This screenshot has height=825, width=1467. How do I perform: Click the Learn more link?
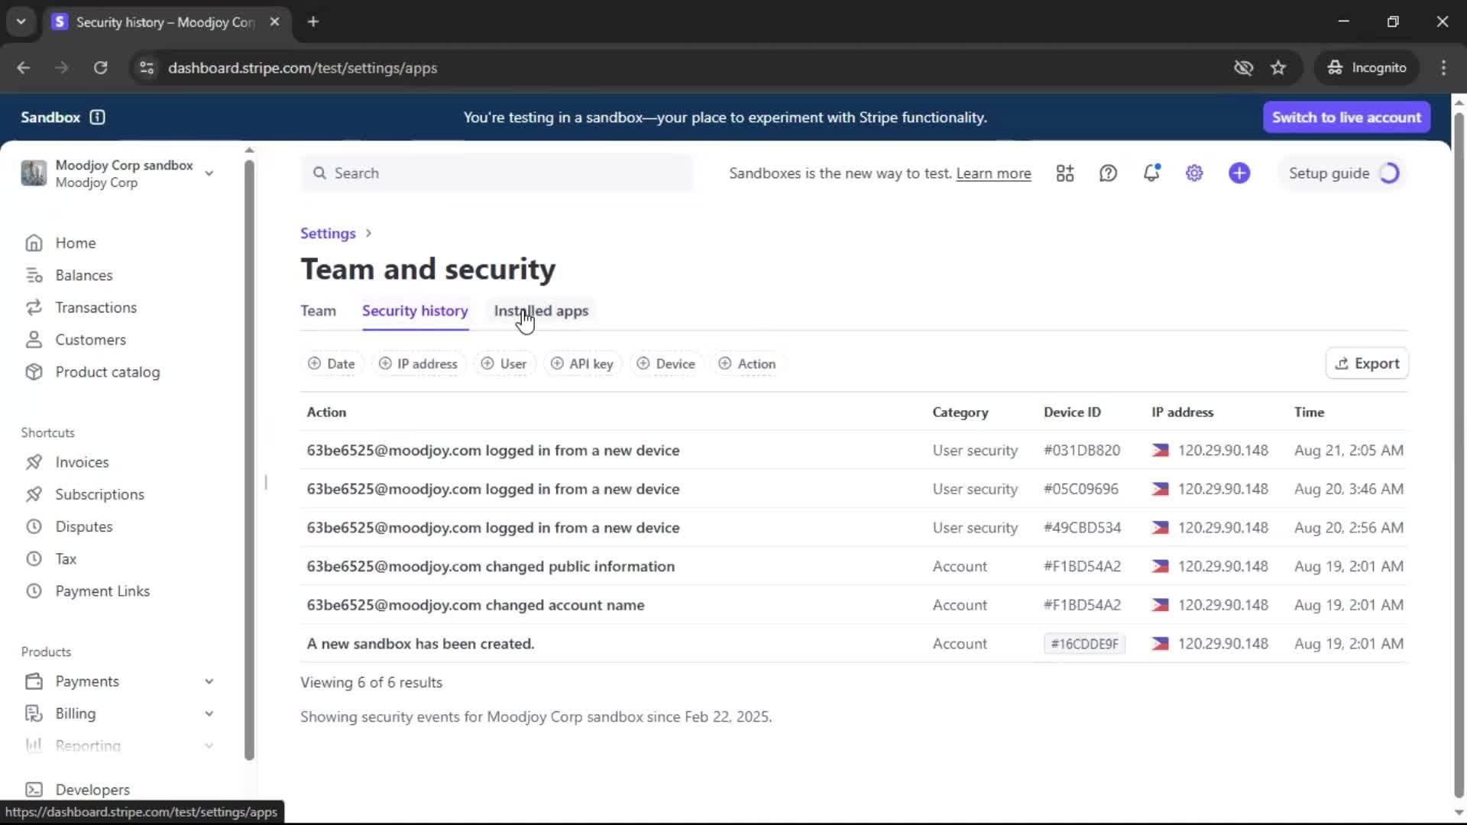(x=993, y=173)
